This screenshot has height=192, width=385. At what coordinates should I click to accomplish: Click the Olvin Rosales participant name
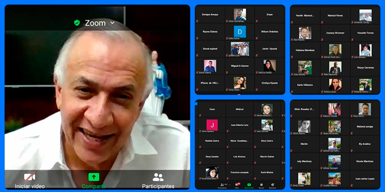305,109
